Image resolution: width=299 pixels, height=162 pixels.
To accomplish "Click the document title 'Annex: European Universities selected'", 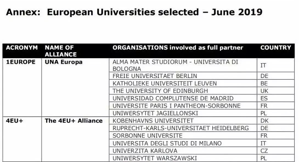I will pos(134,12).
